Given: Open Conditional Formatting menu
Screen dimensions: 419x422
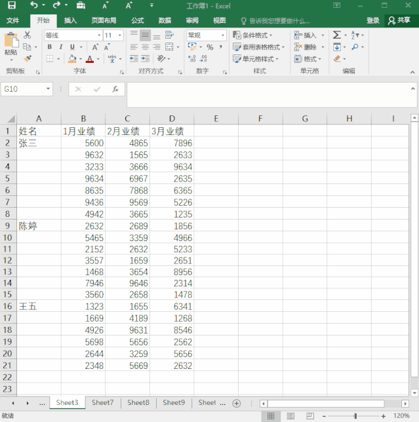Looking at the screenshot, I should pyautogui.click(x=252, y=35).
